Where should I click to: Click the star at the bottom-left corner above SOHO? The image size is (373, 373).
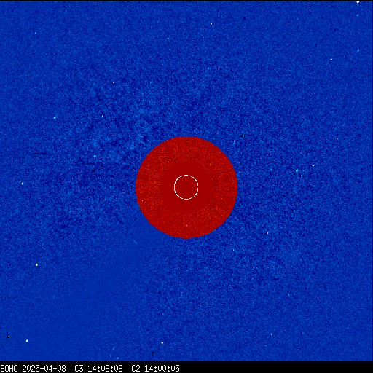[x=8, y=337]
